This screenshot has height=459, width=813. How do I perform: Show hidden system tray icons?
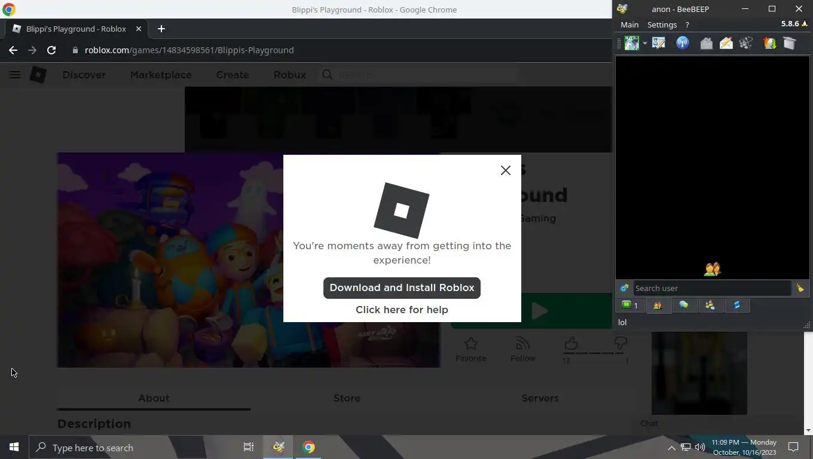click(671, 448)
